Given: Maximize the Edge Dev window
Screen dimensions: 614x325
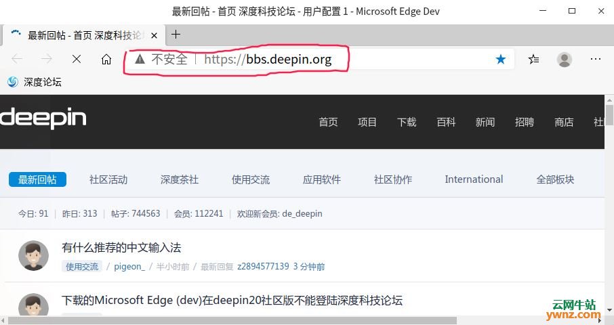Looking at the screenshot, I should (572, 11).
